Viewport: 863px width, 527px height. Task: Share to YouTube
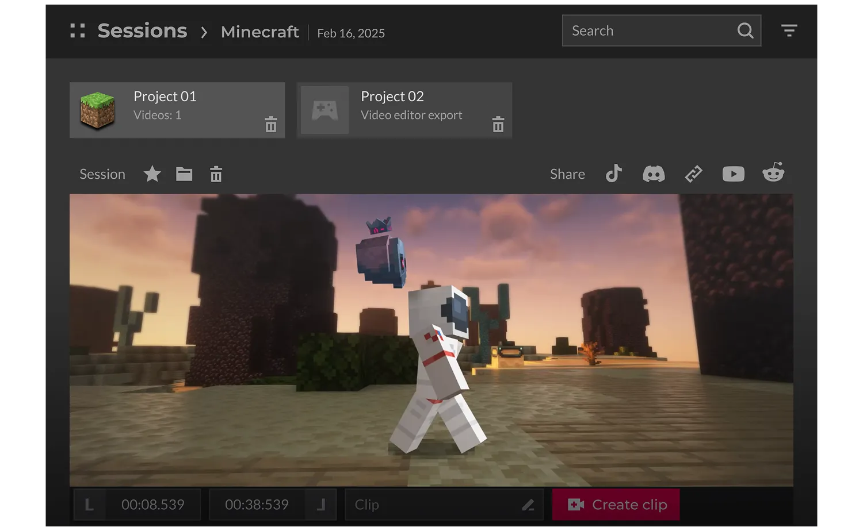click(x=734, y=174)
